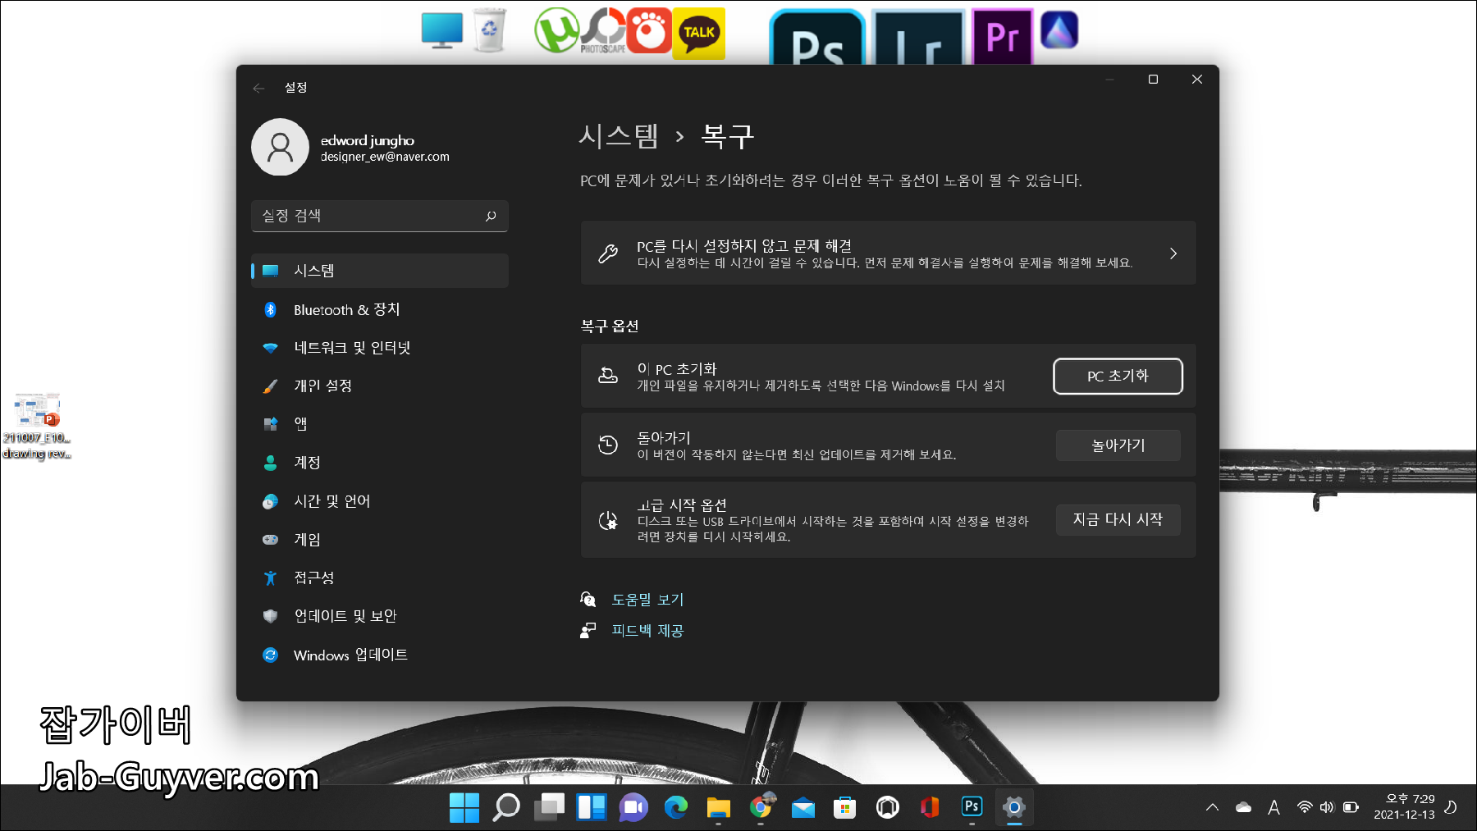Click the back arrow in Settings title bar
This screenshot has width=1477, height=831.
pos(258,88)
